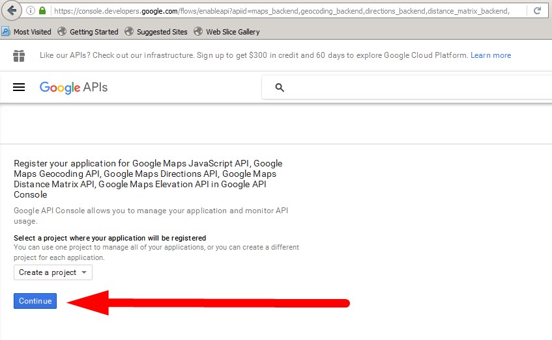Click the Most Visited bookmark icon

tap(6, 31)
